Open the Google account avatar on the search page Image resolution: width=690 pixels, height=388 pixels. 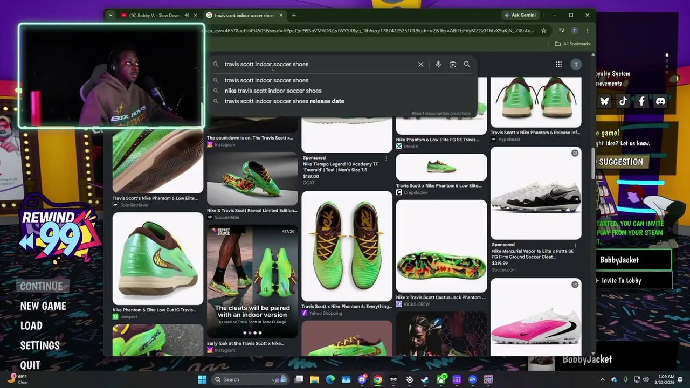coord(576,65)
